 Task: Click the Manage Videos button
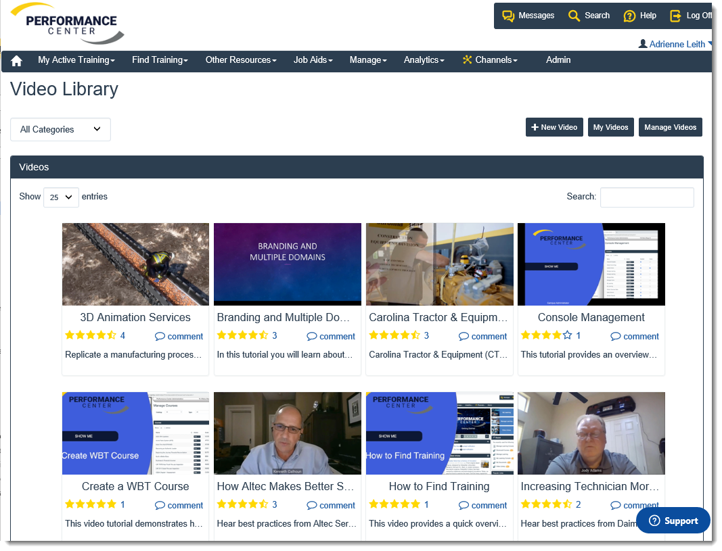pyautogui.click(x=670, y=127)
